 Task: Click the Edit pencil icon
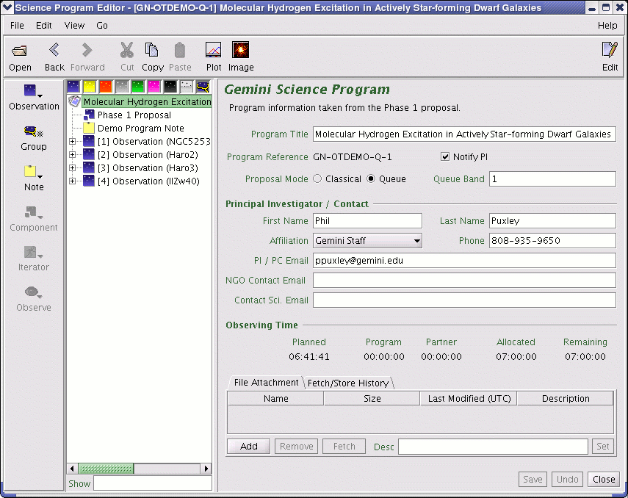(610, 50)
